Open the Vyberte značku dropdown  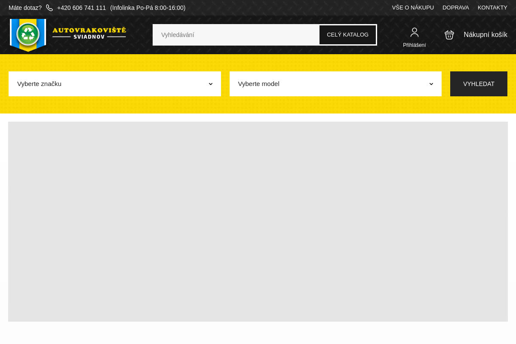(114, 84)
